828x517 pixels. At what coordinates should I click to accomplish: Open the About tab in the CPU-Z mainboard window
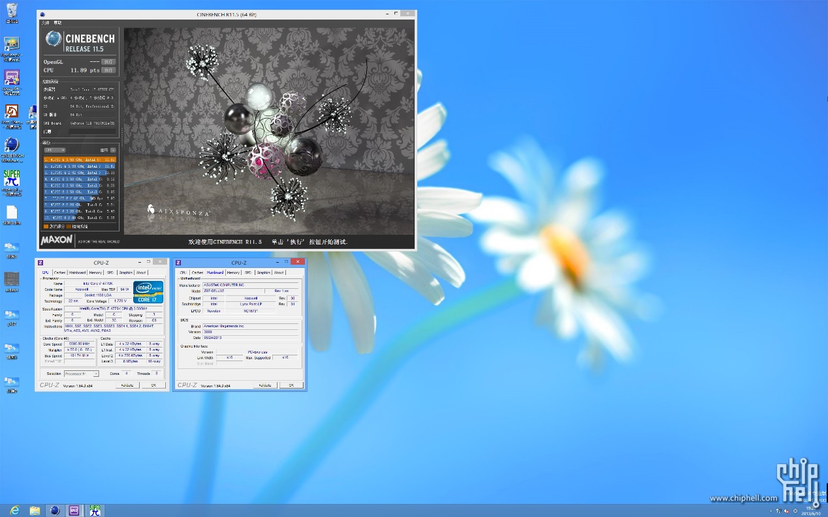pyautogui.click(x=279, y=273)
